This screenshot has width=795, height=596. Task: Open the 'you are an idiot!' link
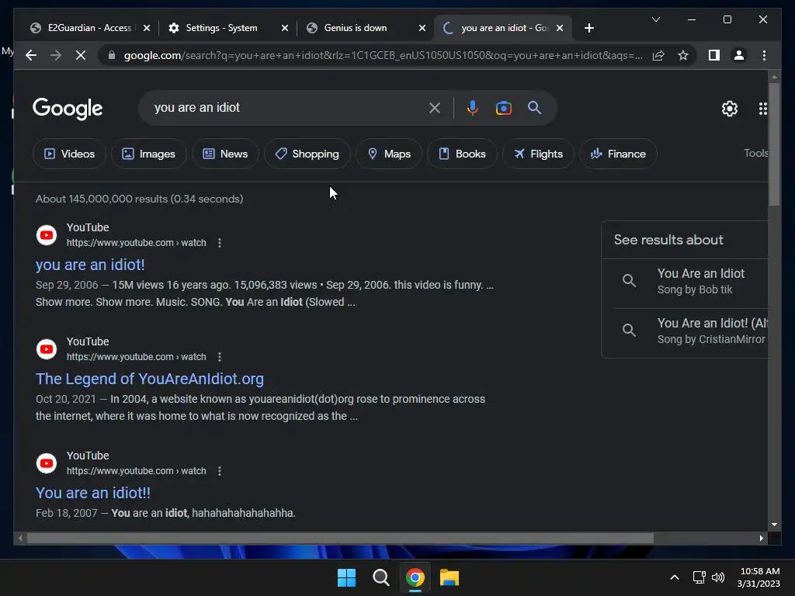[x=90, y=265]
